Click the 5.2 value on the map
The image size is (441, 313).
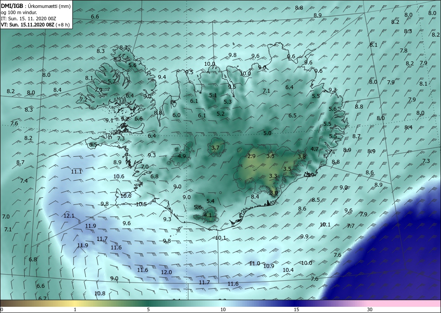220,114
